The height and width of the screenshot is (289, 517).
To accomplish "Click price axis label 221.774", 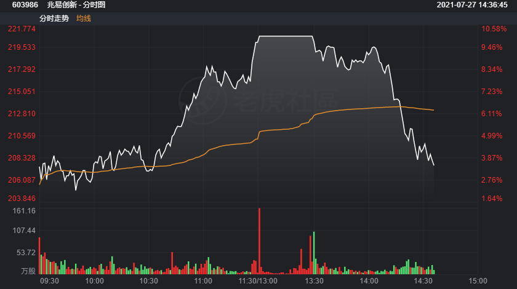I will pos(22,29).
